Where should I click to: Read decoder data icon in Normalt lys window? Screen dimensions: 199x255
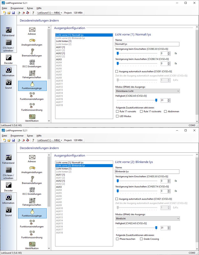click(x=19, y=13)
